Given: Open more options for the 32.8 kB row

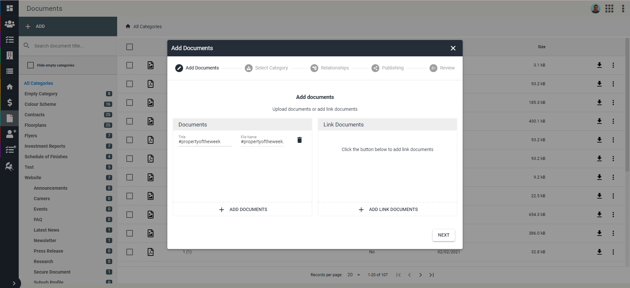Looking at the screenshot, I should coord(613,252).
